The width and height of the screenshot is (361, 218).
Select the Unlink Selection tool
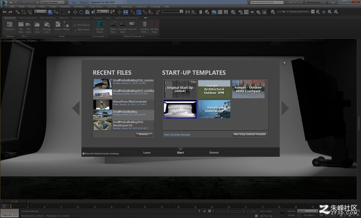tap(24, 12)
